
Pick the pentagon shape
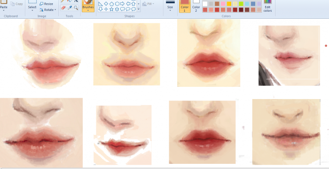[112, 4]
